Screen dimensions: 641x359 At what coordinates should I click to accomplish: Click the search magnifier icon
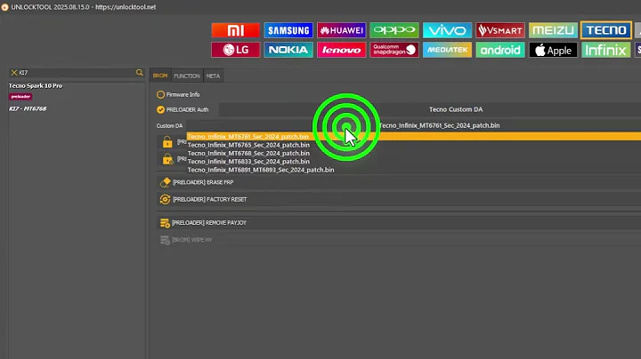click(140, 73)
